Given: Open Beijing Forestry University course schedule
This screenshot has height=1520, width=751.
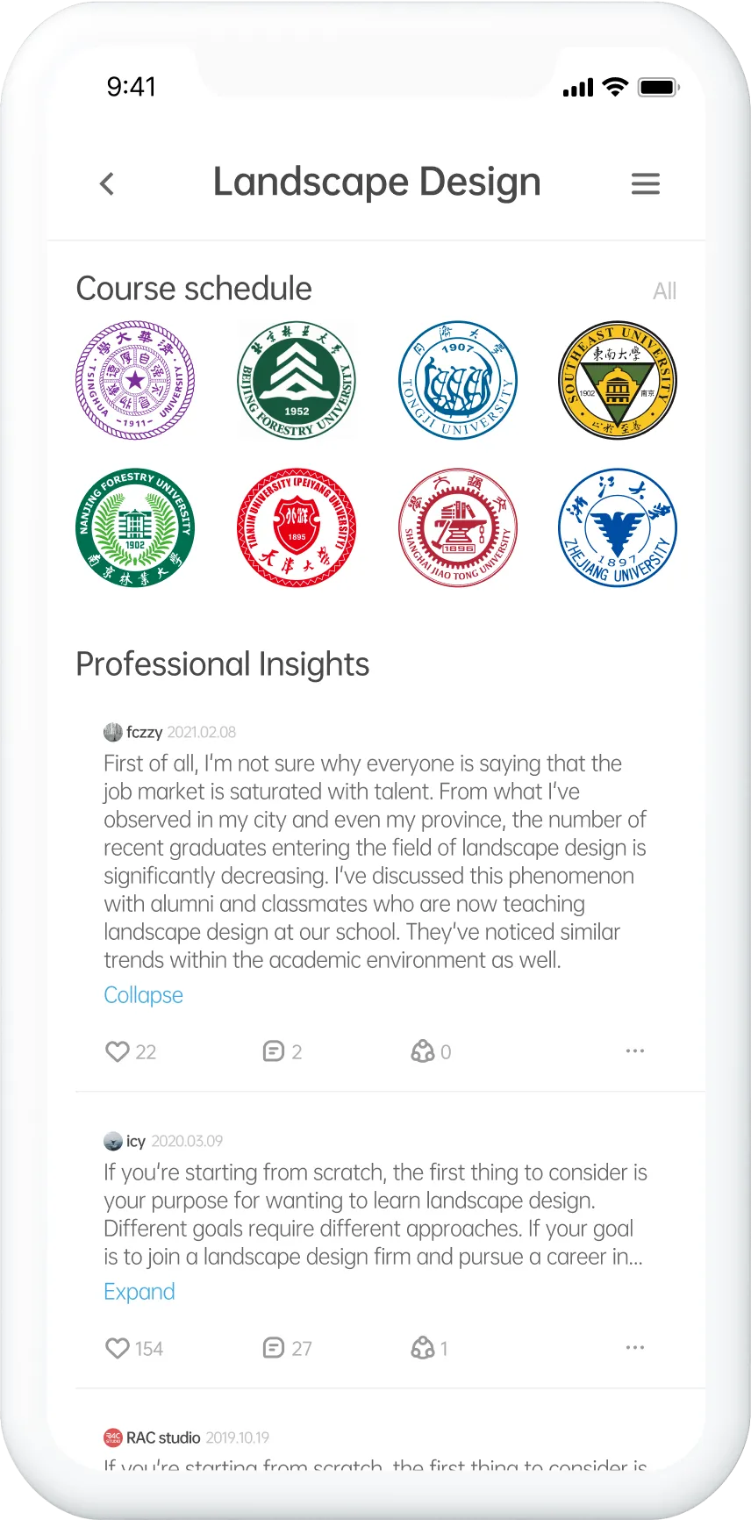Looking at the screenshot, I should (x=297, y=380).
